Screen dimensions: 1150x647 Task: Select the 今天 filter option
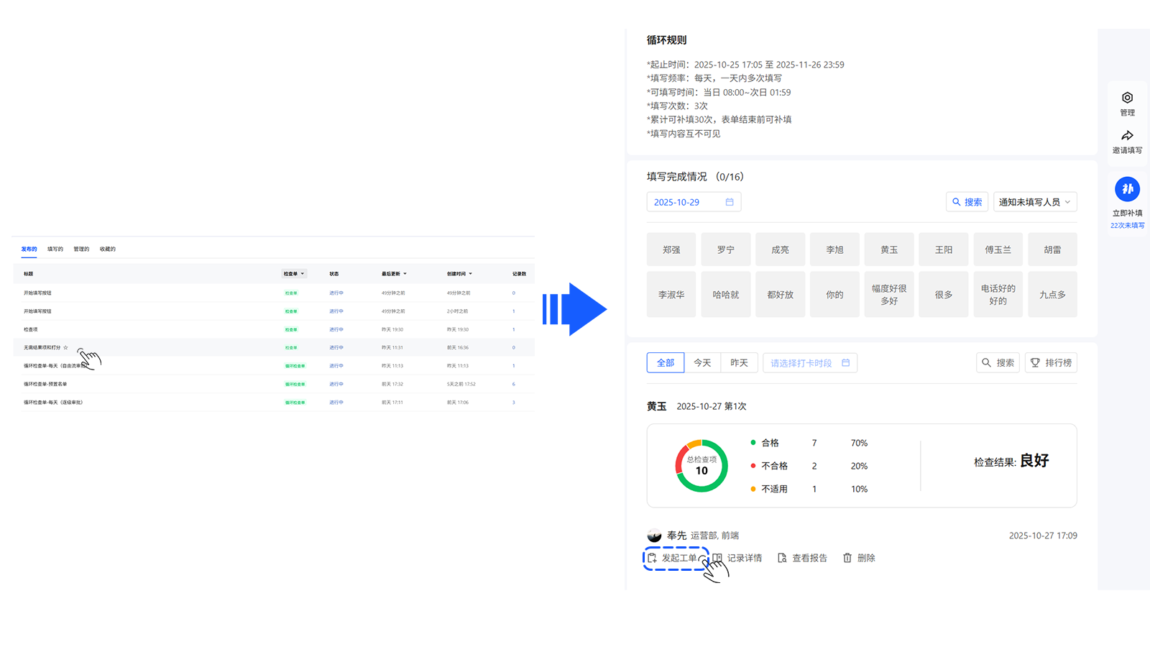tap(702, 362)
